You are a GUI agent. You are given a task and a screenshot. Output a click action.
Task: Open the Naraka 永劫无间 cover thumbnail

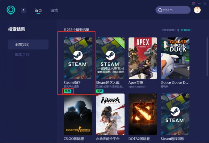[x=110, y=114]
